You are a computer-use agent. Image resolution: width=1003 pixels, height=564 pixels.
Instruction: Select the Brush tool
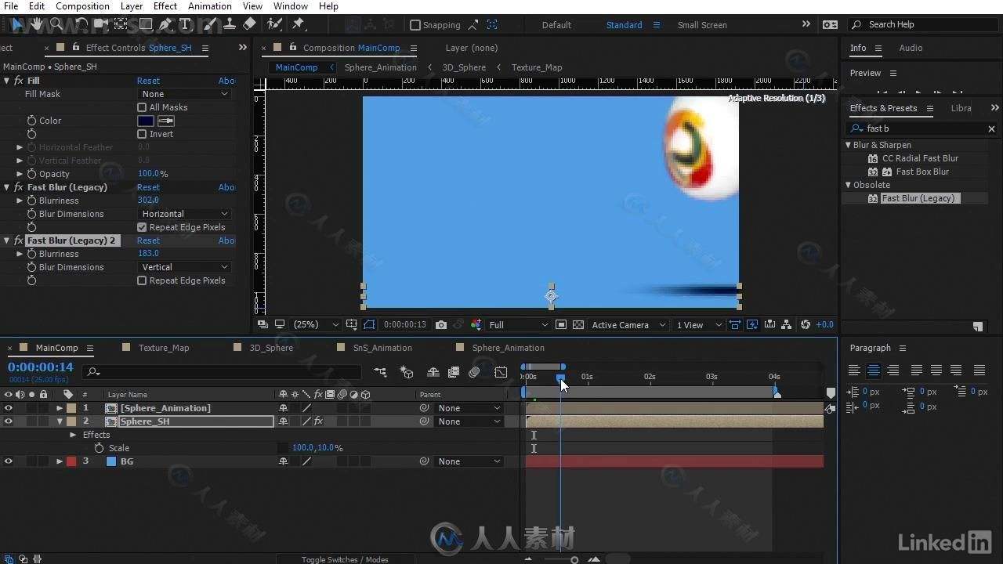click(210, 24)
